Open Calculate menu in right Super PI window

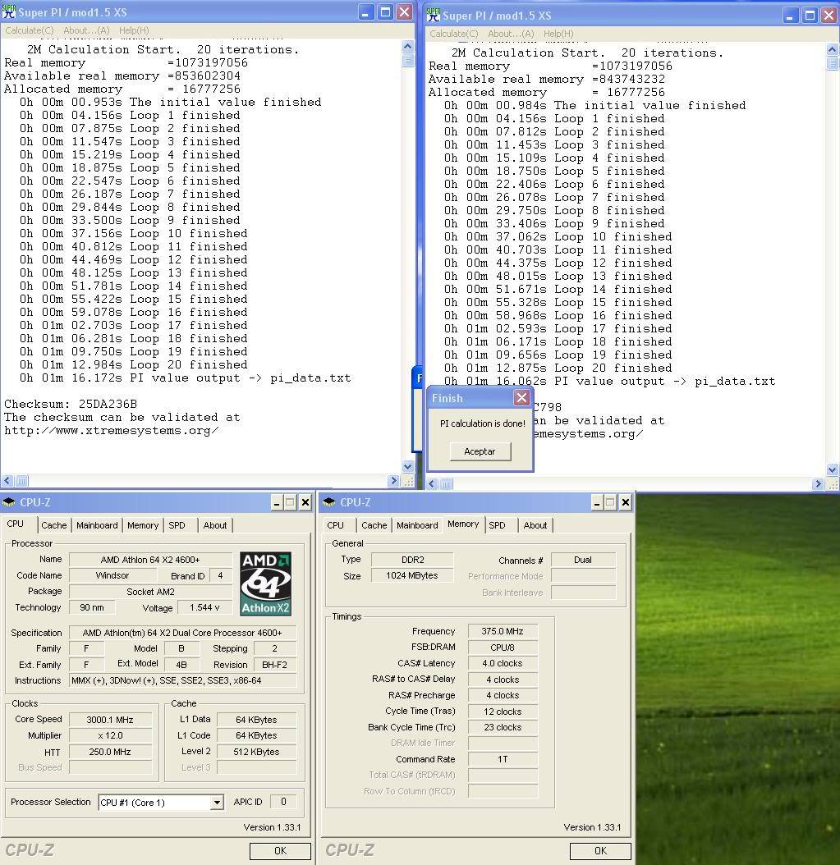coord(454,34)
